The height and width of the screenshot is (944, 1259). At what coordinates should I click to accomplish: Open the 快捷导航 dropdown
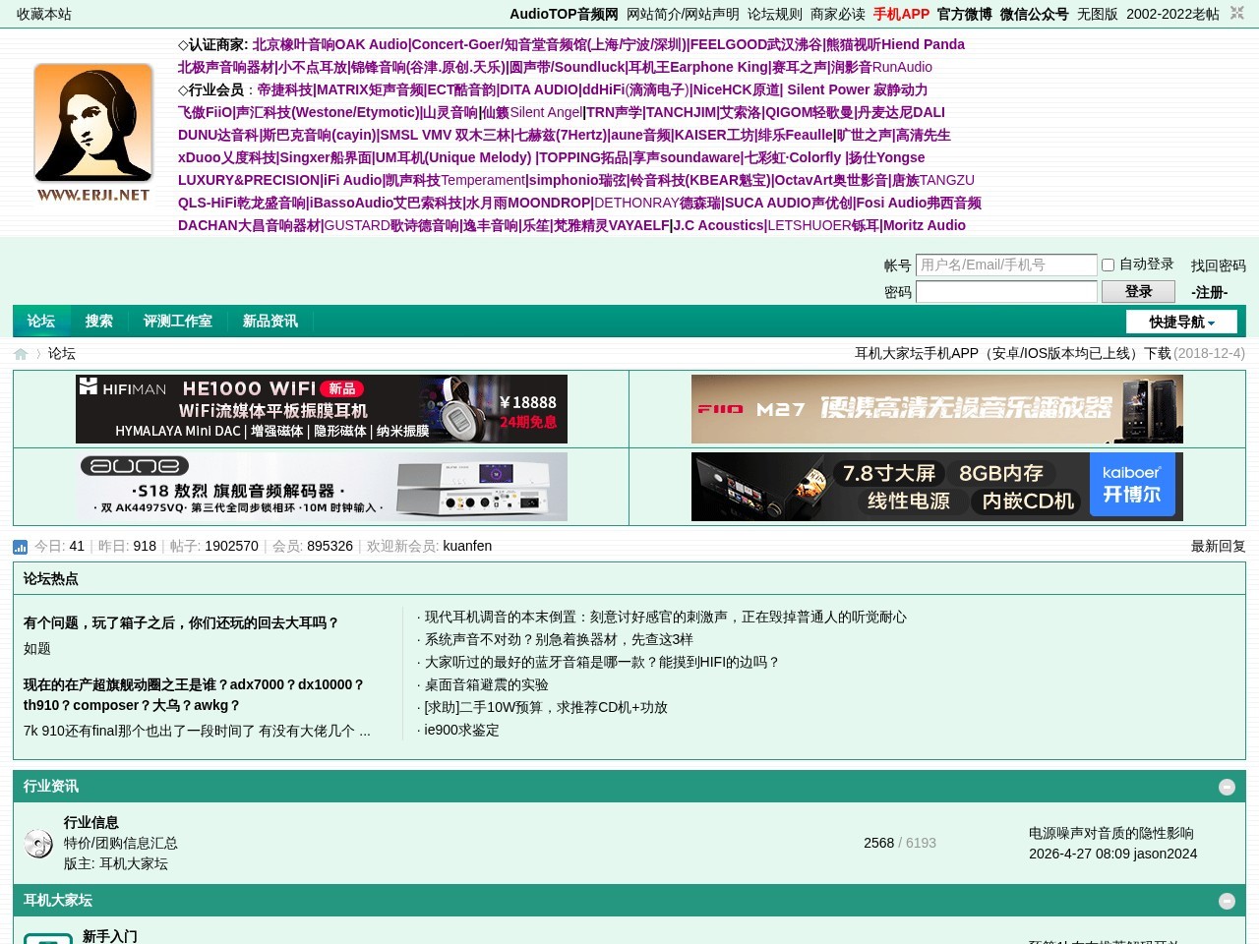point(1181,322)
